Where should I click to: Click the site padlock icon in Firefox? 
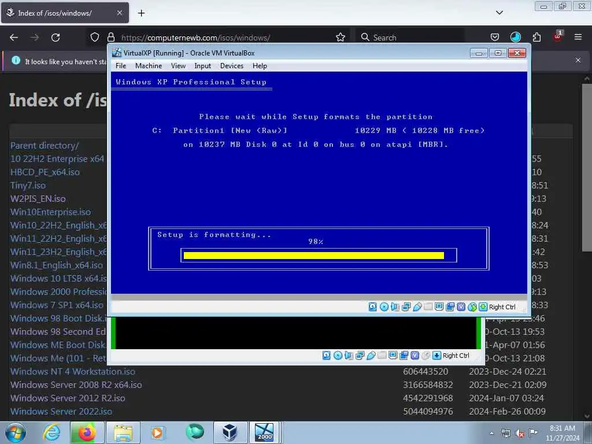tap(110, 38)
